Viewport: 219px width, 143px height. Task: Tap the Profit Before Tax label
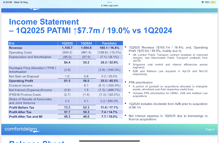[22, 108]
